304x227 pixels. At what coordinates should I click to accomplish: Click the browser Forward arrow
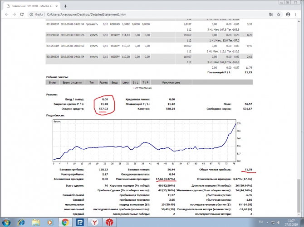pos(14,14)
